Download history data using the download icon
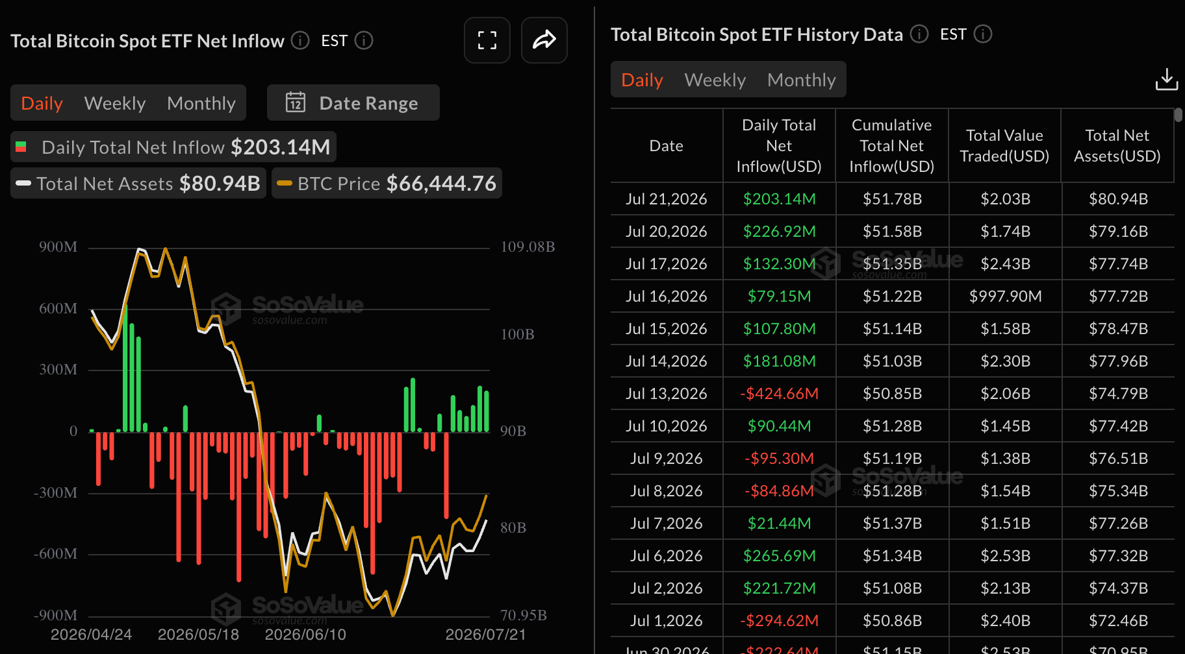The width and height of the screenshot is (1185, 654). click(1167, 80)
